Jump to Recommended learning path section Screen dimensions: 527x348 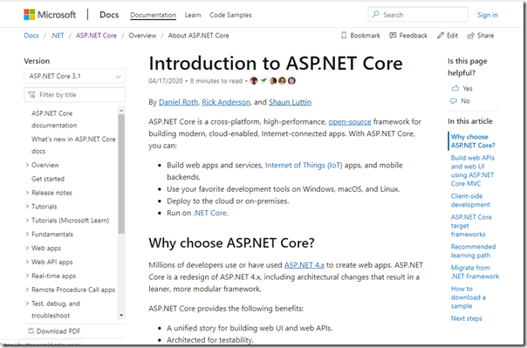coord(473,251)
